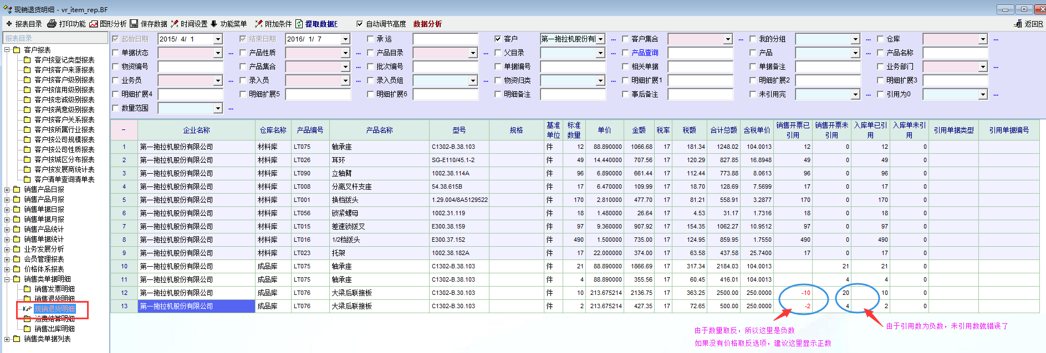
Task: Open the 数量范围 dropdown arrow
Action: click(218, 108)
